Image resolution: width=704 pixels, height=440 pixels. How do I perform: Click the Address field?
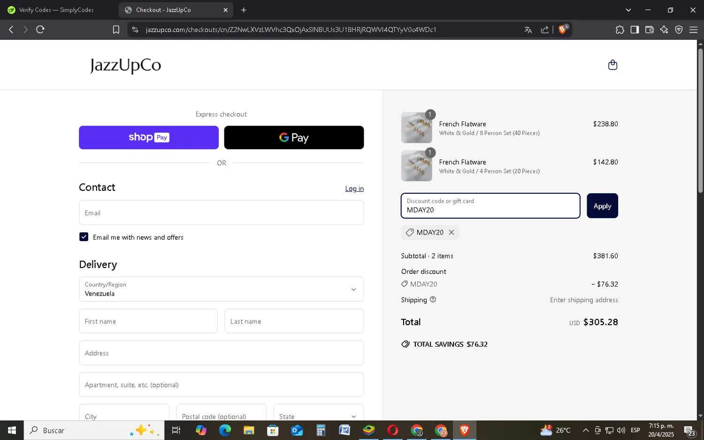coord(221,353)
